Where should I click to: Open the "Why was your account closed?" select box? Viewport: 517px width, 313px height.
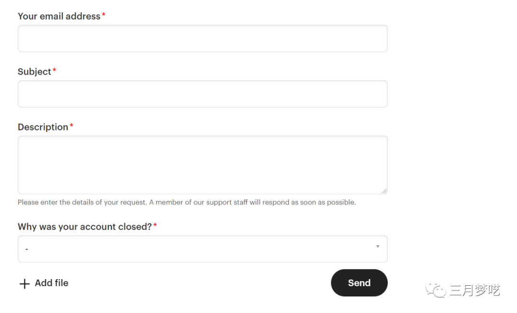click(202, 248)
